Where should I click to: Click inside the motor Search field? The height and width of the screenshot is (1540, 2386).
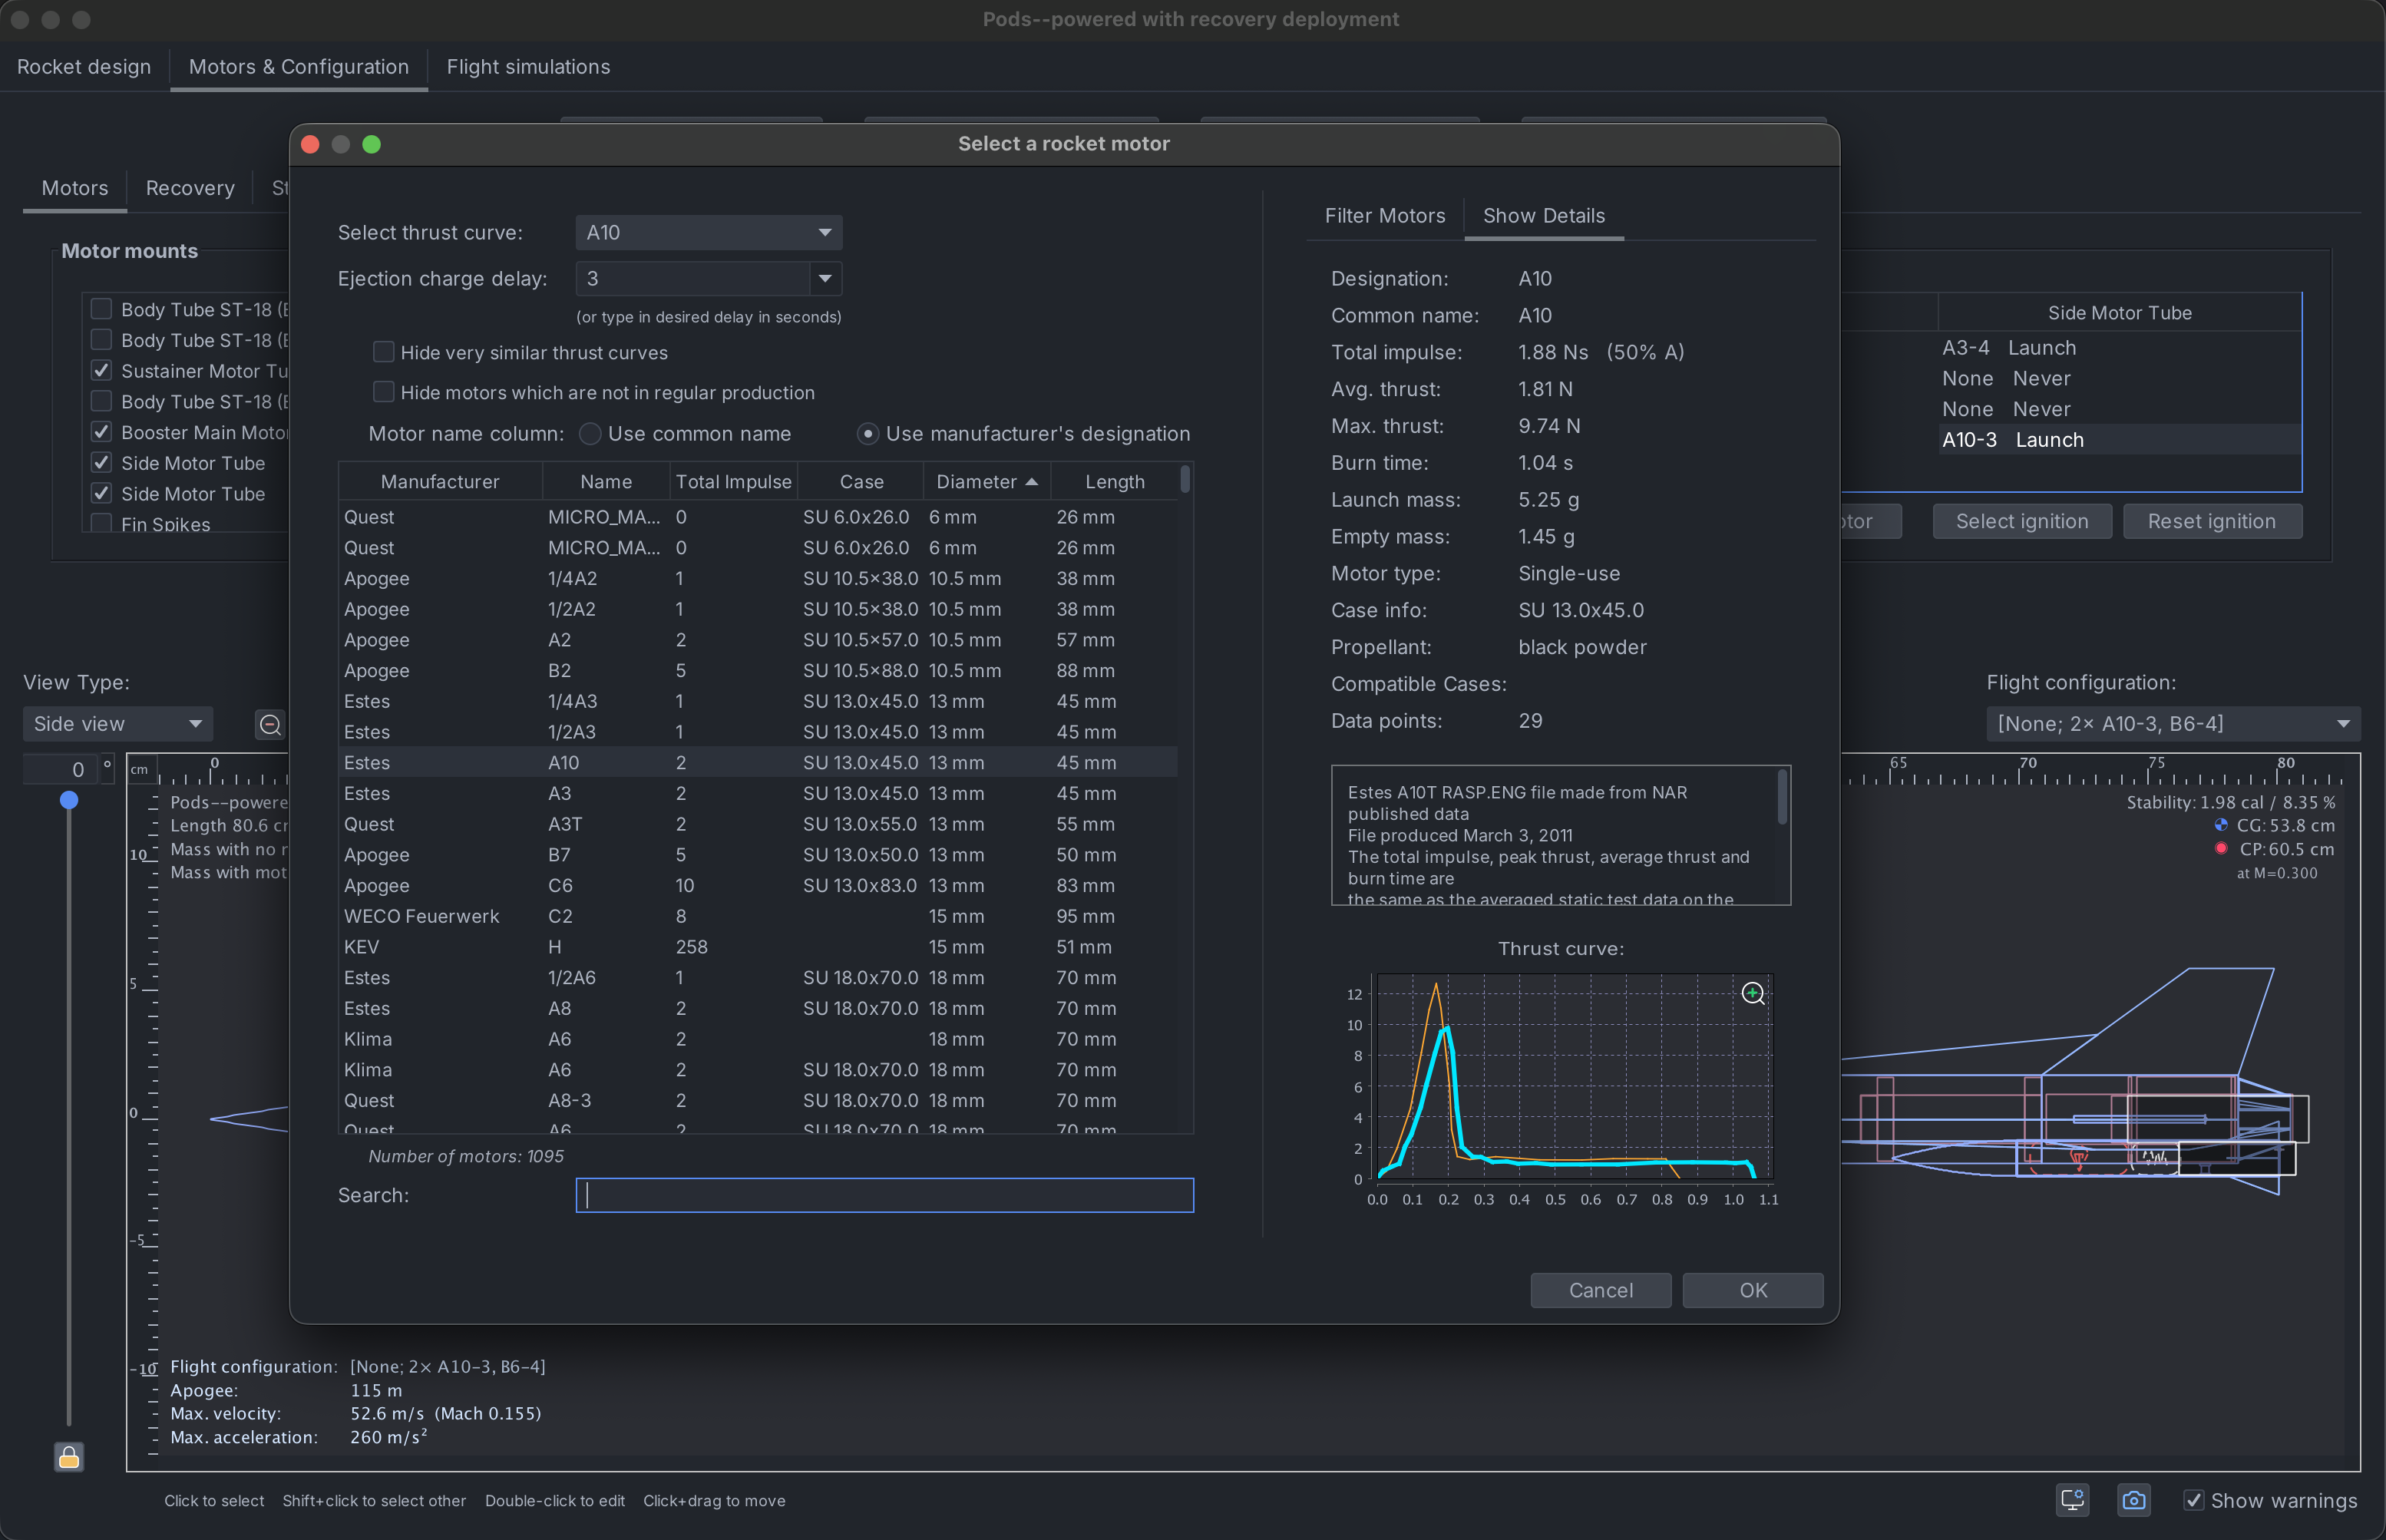click(x=884, y=1195)
